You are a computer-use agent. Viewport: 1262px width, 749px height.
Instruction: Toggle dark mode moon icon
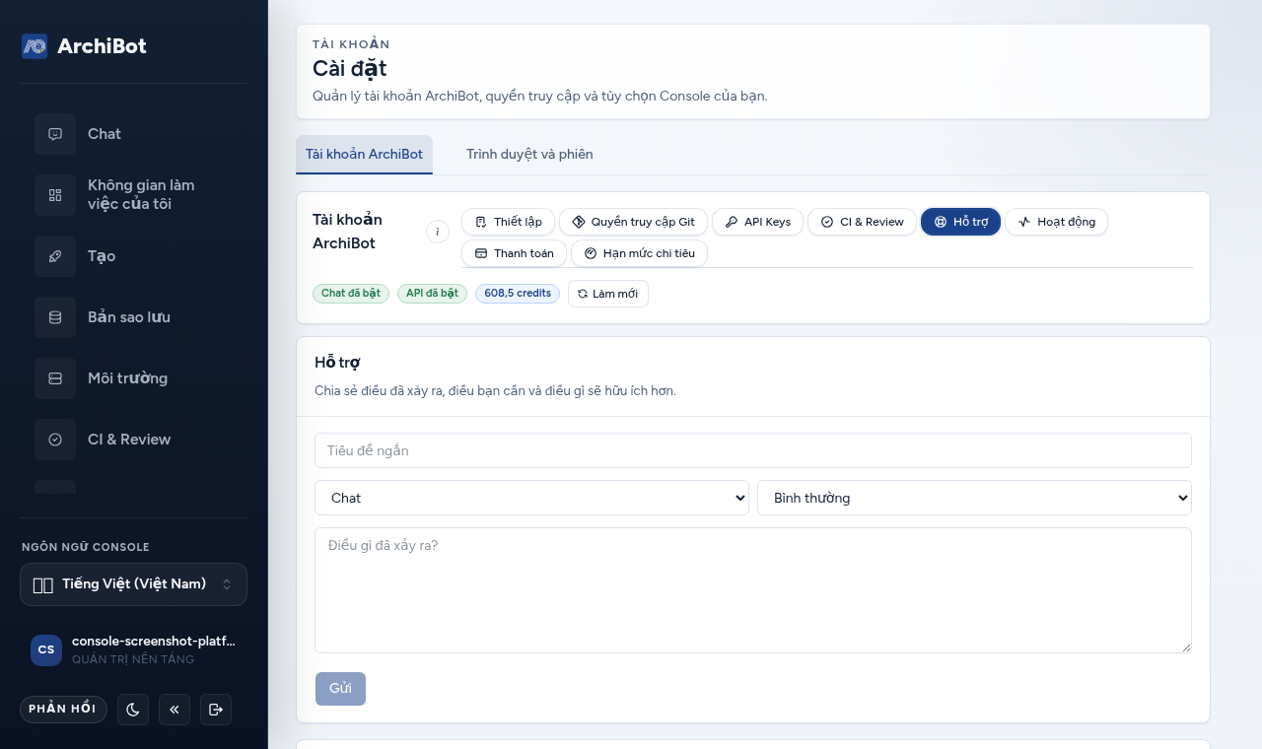coord(133,710)
